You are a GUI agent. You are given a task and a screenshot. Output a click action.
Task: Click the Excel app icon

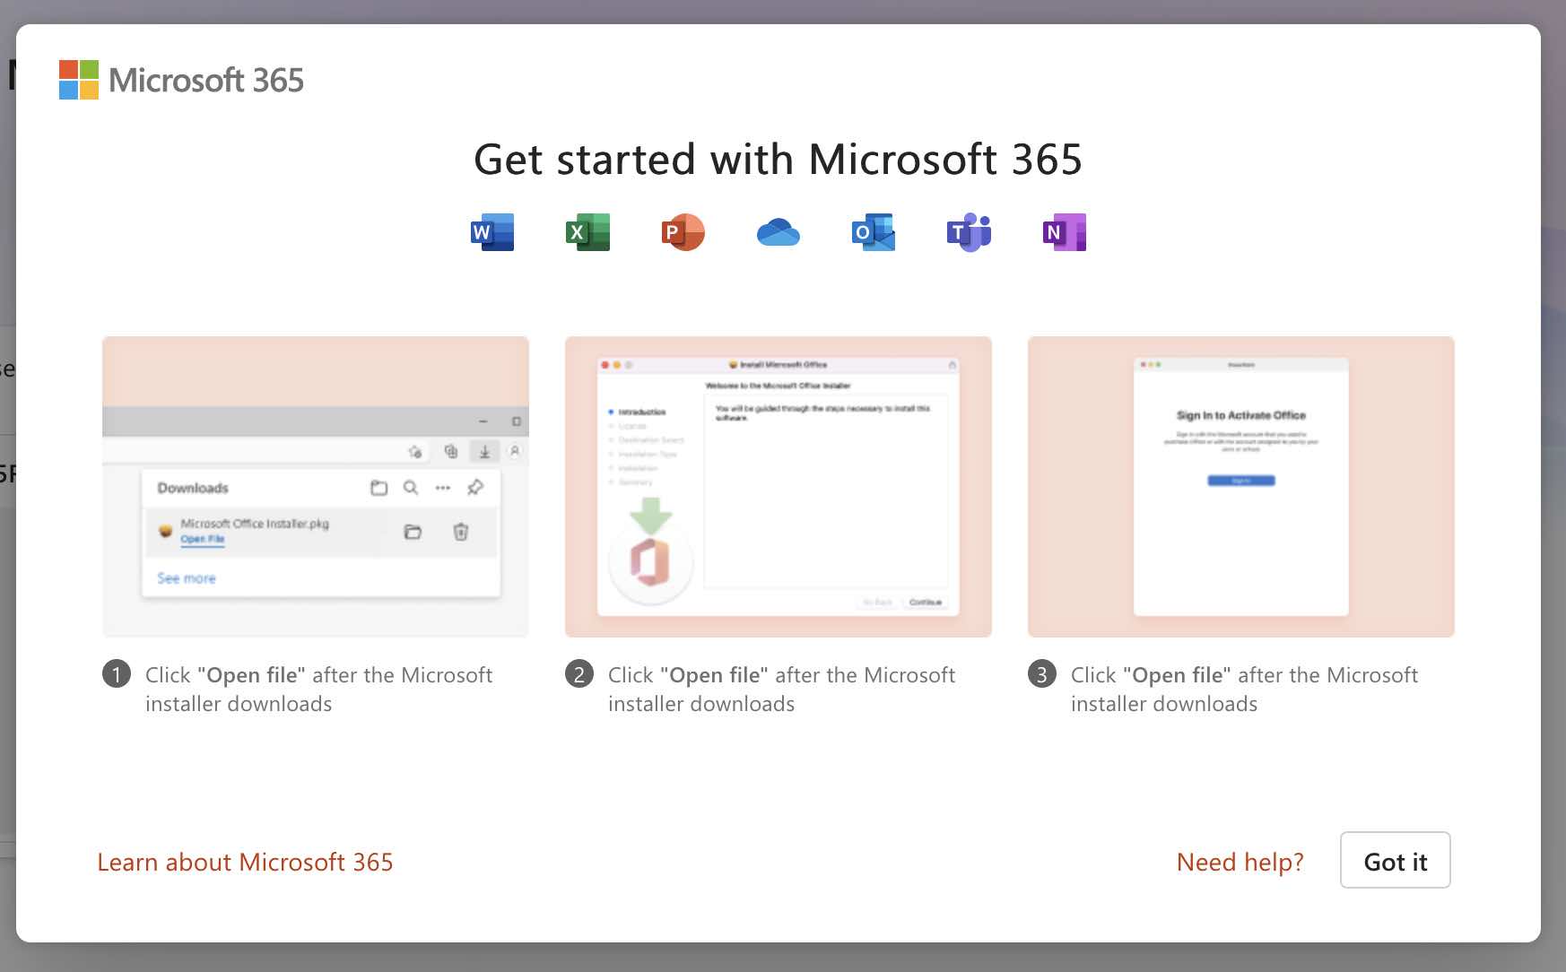(x=587, y=232)
